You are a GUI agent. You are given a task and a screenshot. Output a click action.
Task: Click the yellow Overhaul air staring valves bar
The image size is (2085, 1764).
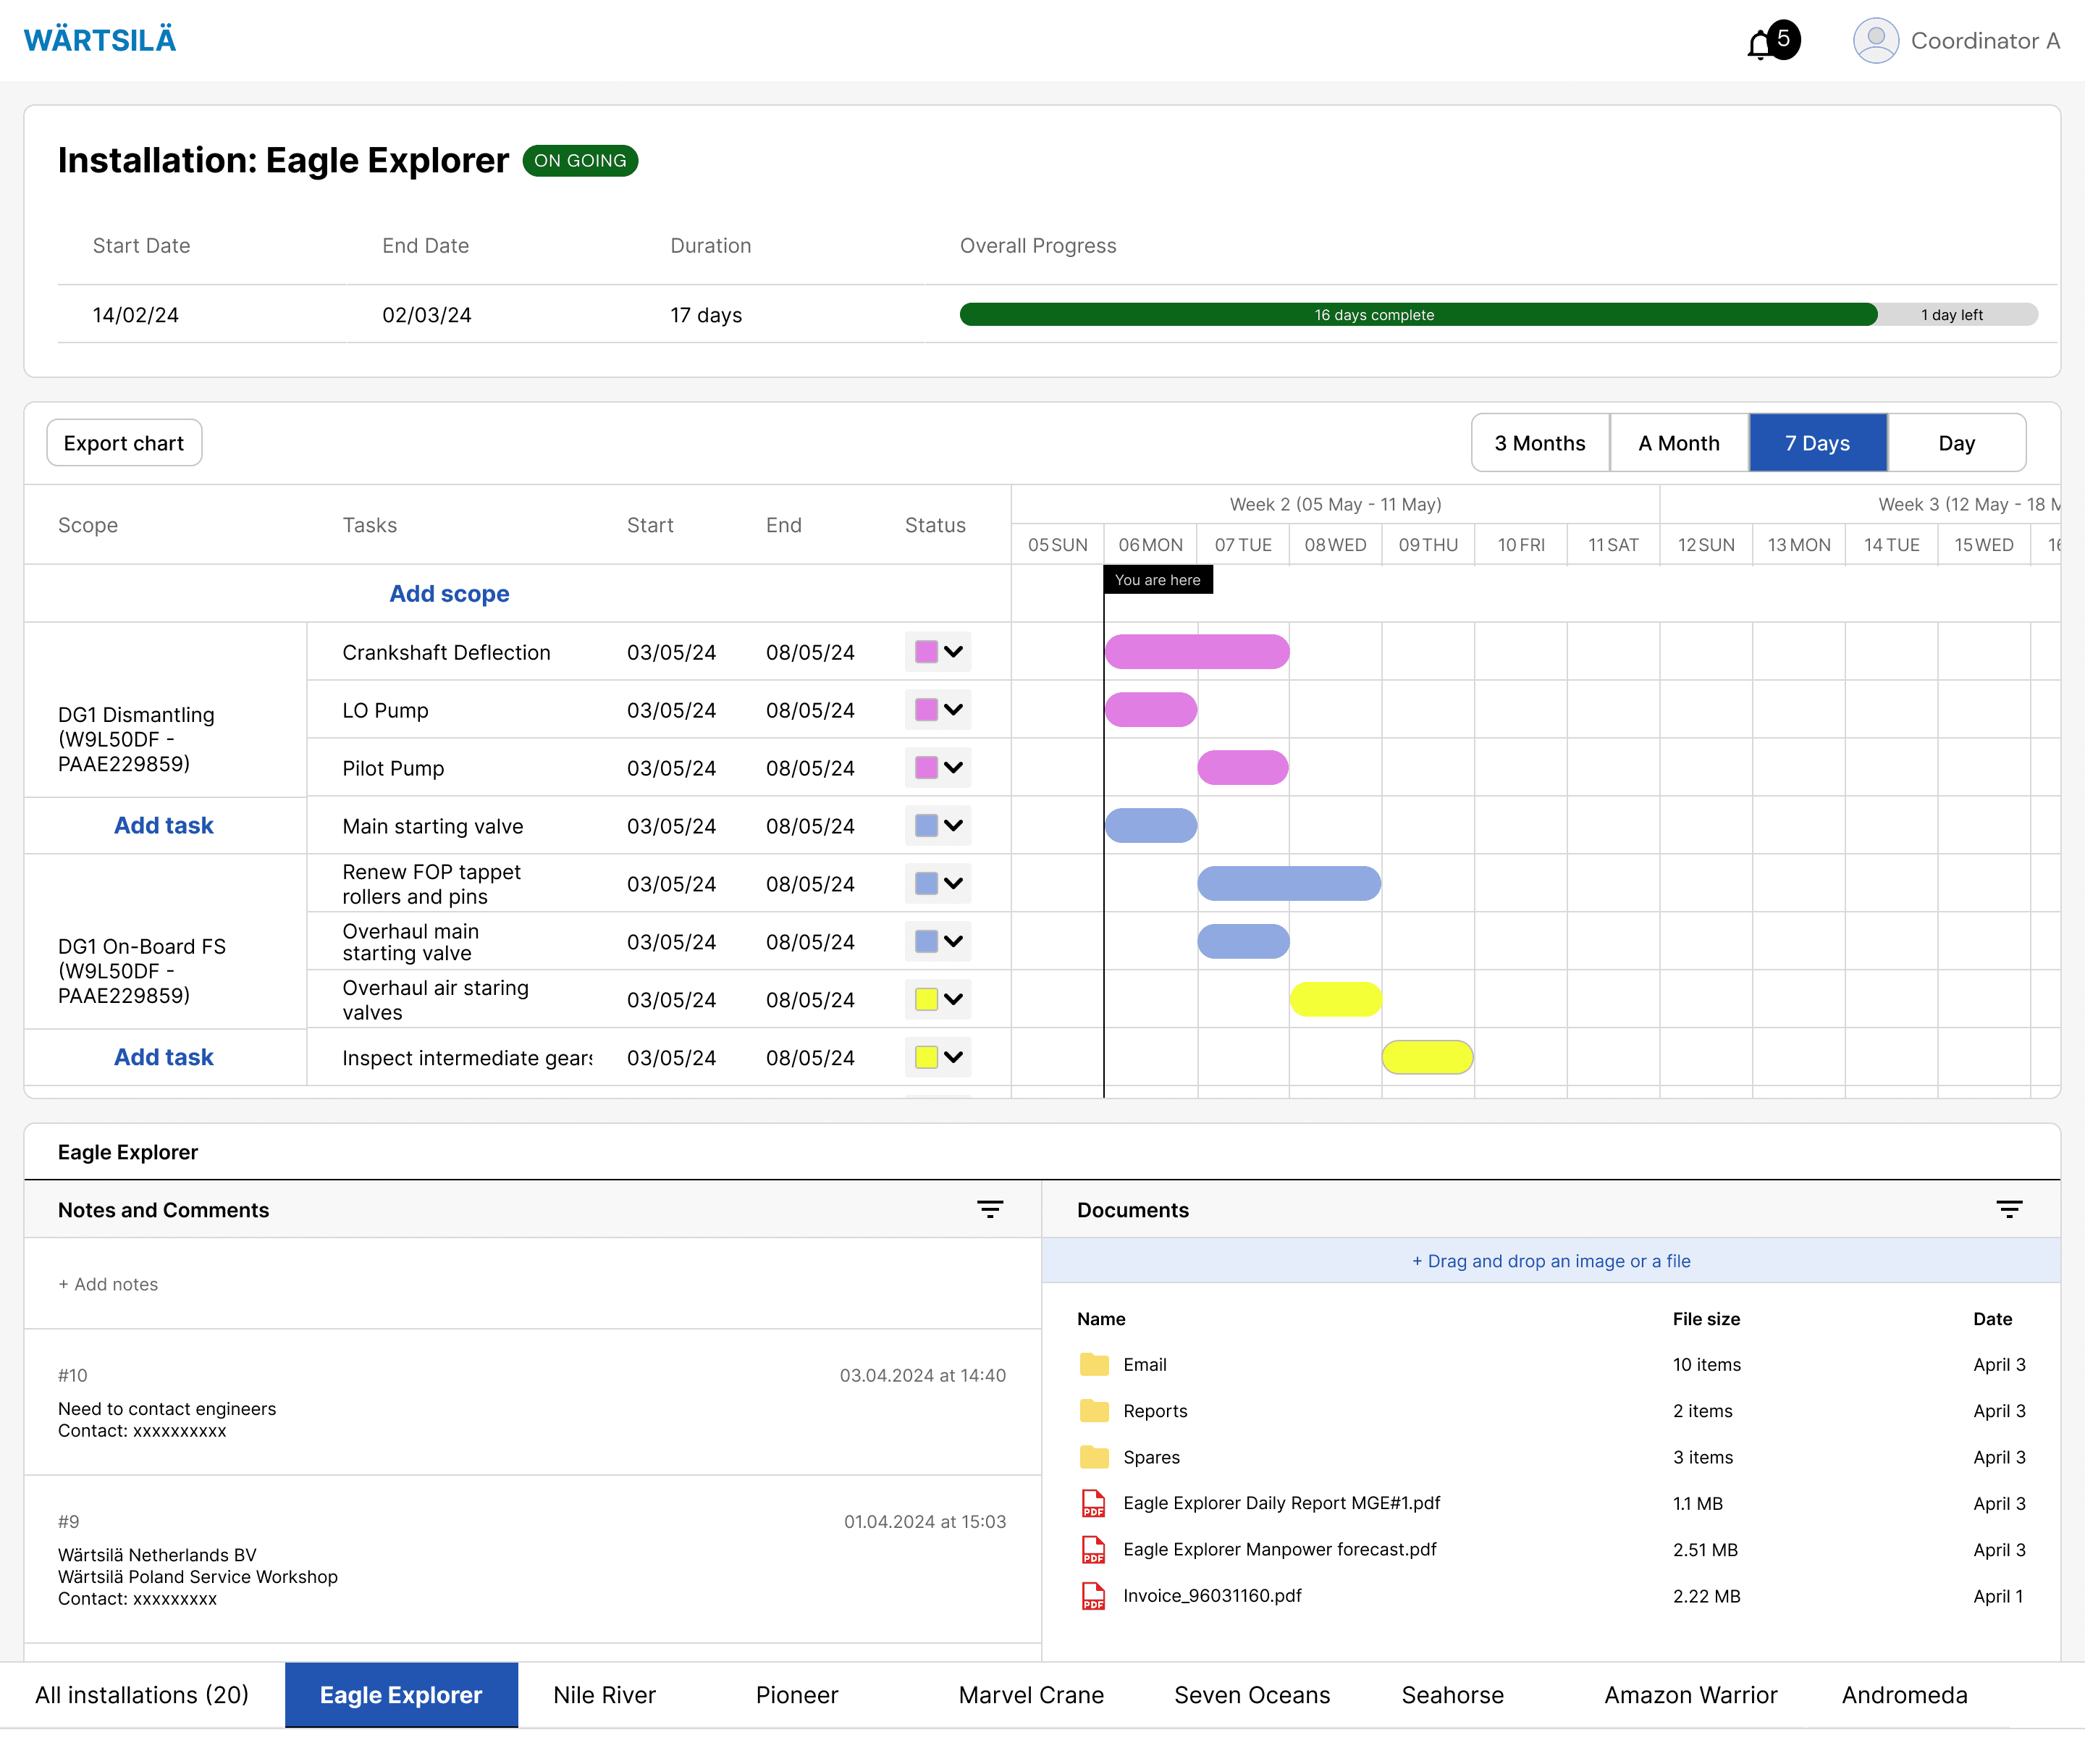[x=1336, y=1000]
